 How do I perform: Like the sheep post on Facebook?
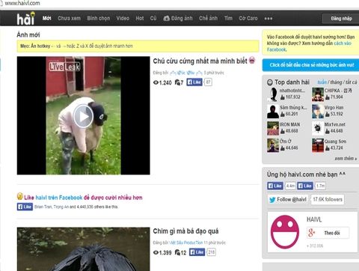coord(194,82)
